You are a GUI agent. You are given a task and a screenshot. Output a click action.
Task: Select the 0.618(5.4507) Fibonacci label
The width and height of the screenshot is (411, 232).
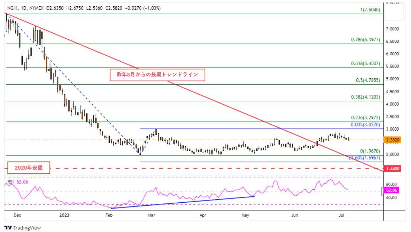[365, 63]
